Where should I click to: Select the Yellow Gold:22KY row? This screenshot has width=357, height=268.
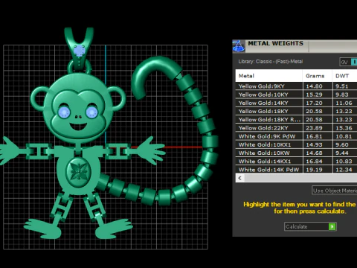click(x=296, y=128)
